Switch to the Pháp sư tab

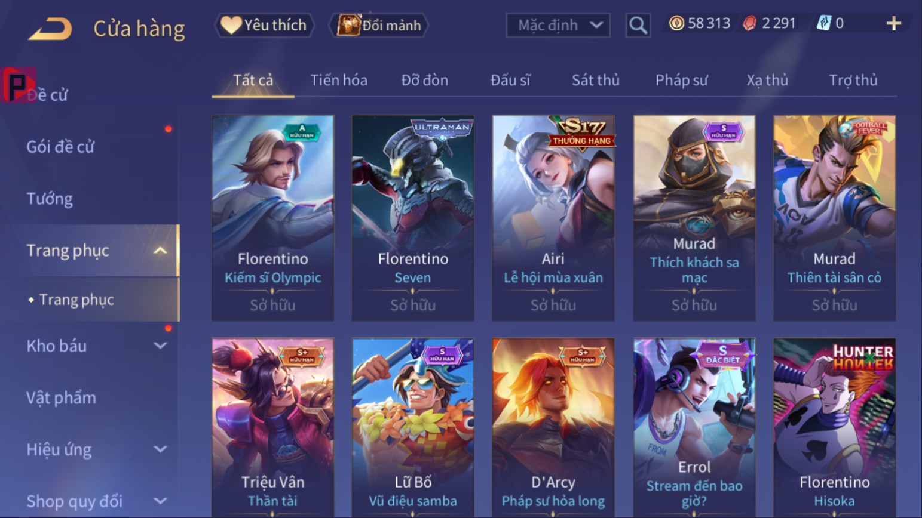[681, 80]
